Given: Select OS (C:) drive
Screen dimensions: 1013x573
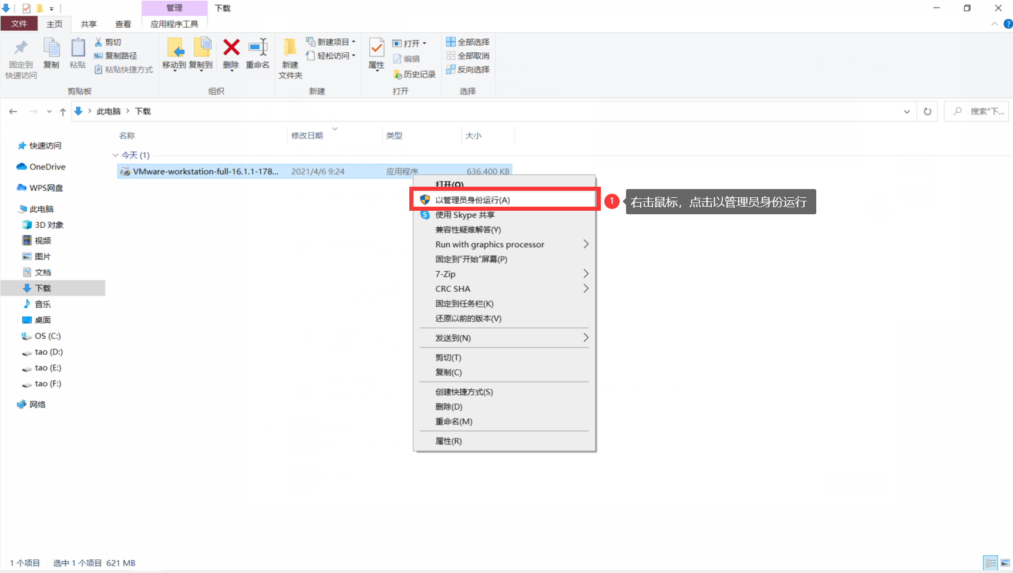Looking at the screenshot, I should [x=47, y=336].
